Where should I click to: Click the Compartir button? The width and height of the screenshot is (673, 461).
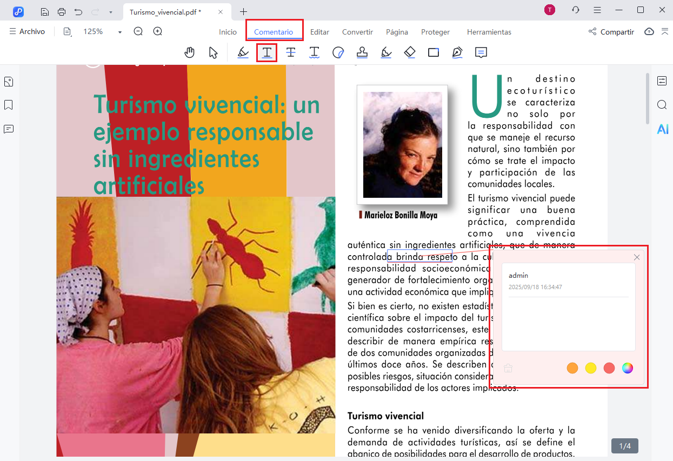point(611,32)
